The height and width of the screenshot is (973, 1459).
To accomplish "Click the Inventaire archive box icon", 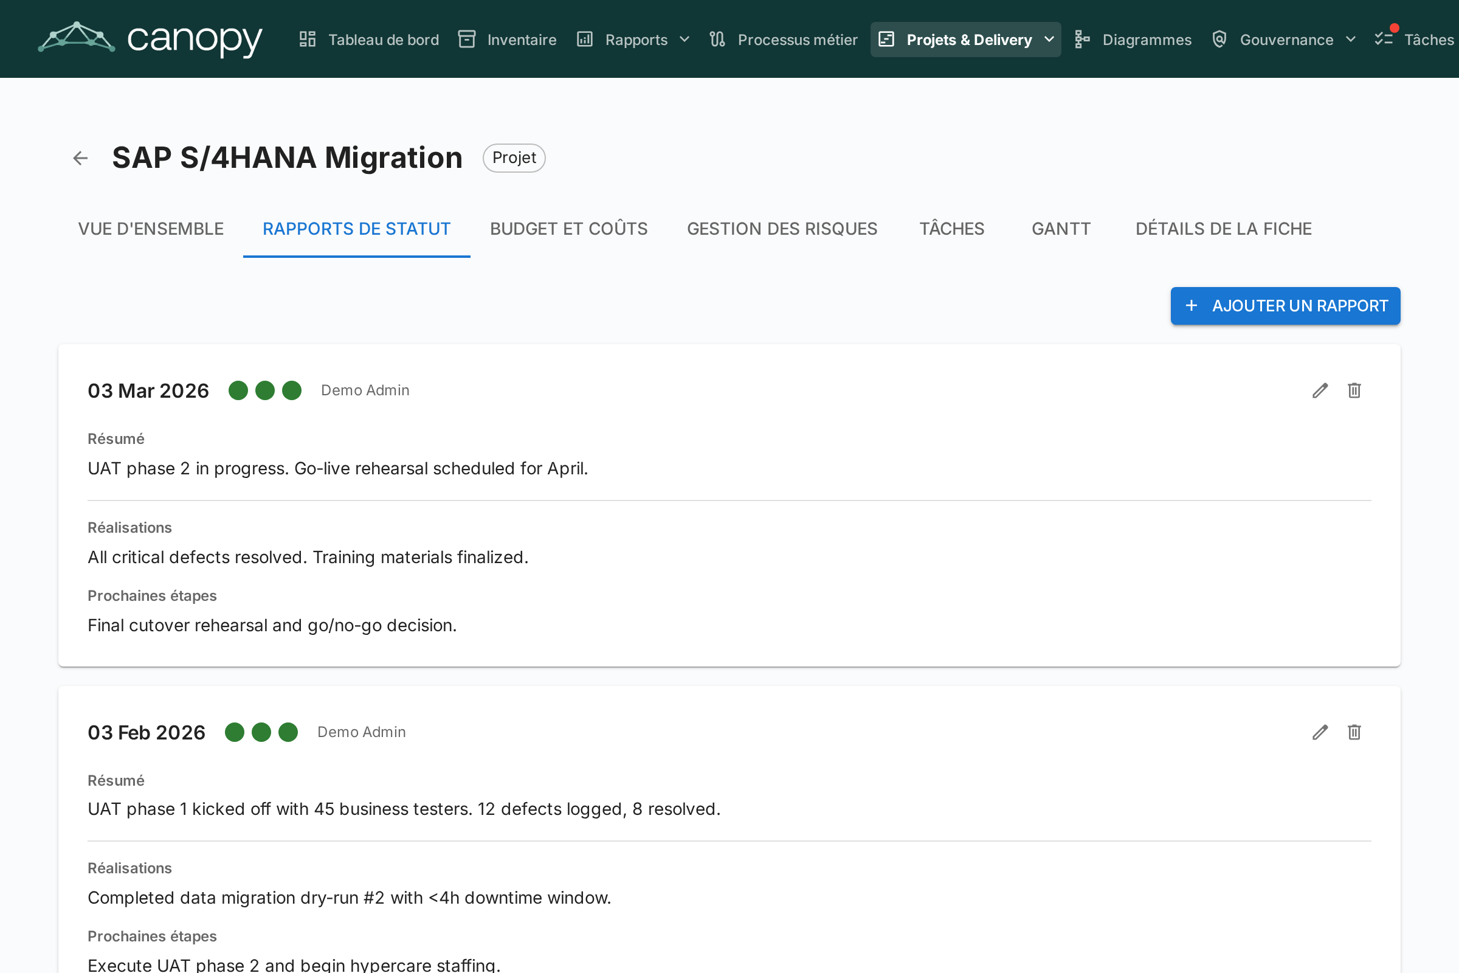I will [x=466, y=40].
